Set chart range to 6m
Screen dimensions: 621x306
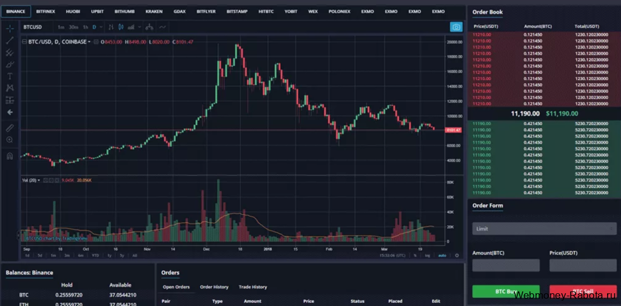tap(81, 256)
